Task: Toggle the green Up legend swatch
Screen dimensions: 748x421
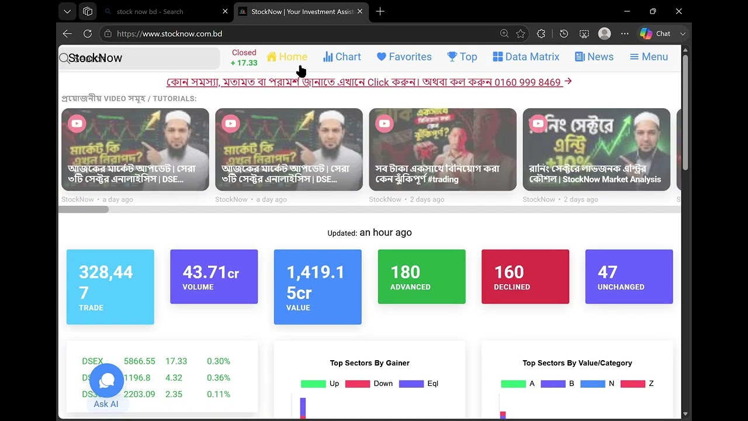Action: click(x=313, y=384)
